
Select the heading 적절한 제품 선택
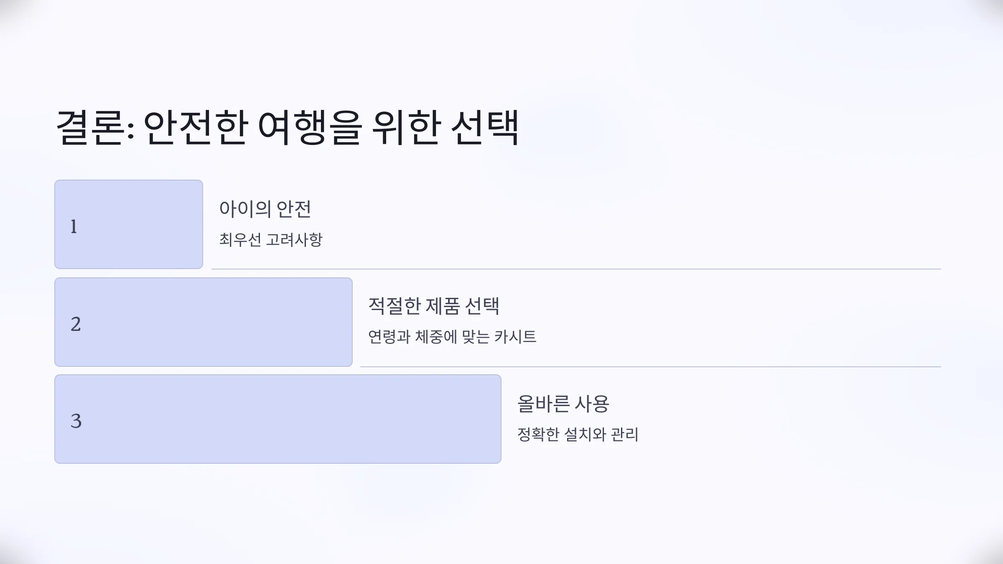pos(433,306)
